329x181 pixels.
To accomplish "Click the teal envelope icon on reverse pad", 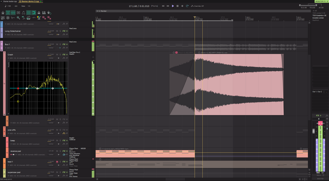I will pos(64,155).
